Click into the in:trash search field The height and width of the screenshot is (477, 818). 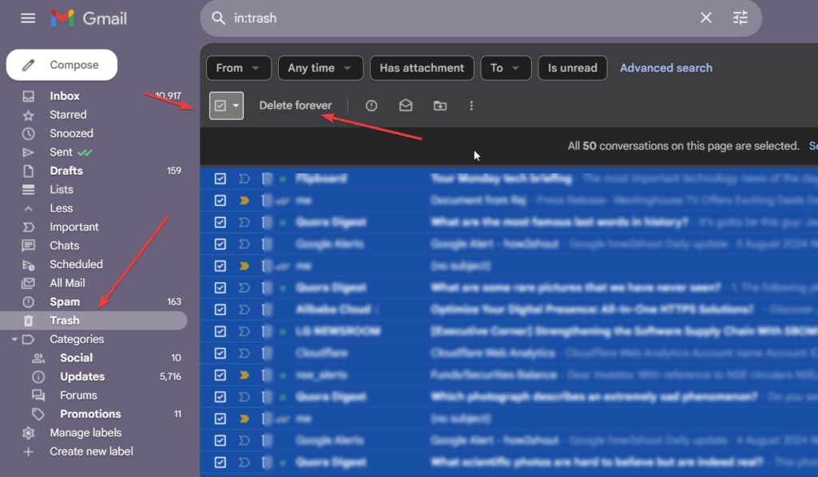point(459,18)
